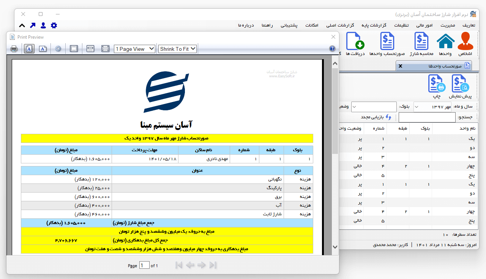Open the بلوک dropdown
The height and width of the screenshot is (279, 486).
374,107
